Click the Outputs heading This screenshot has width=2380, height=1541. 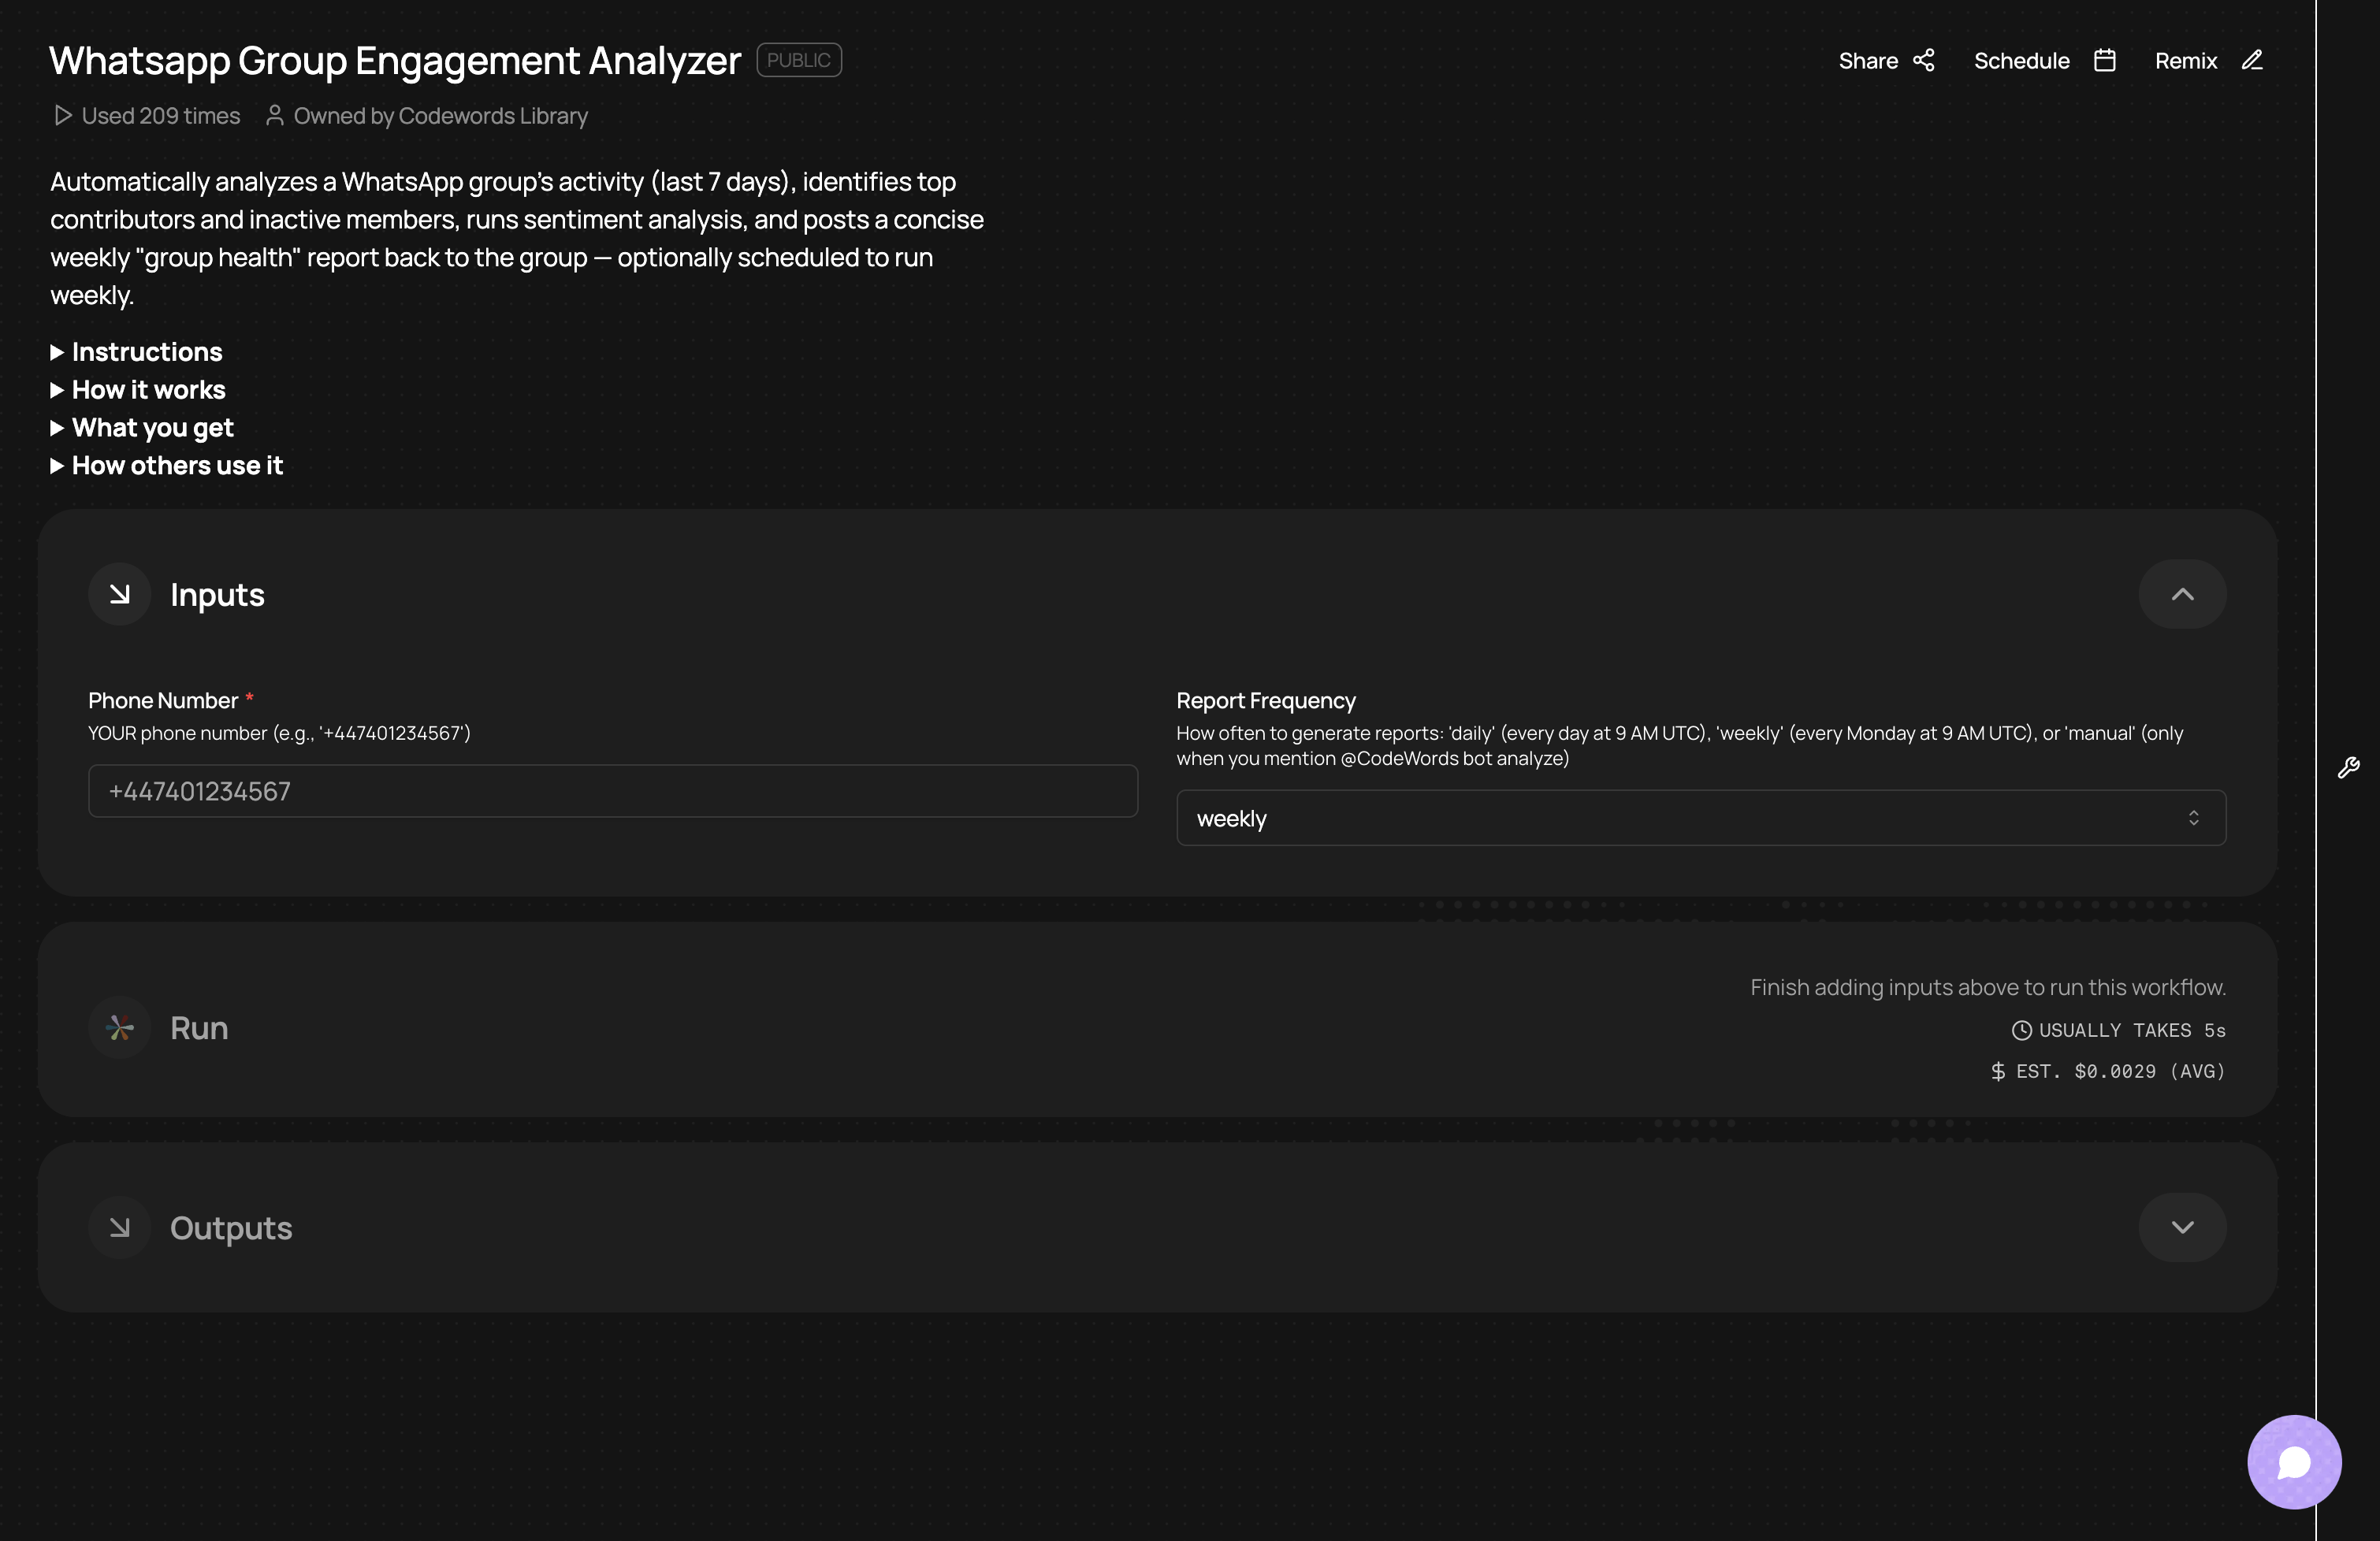(231, 1228)
